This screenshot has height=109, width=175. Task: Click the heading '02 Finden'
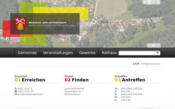pos(76,80)
